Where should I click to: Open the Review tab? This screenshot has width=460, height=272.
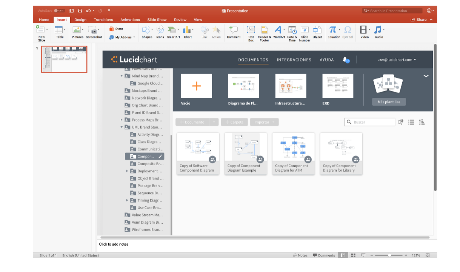[x=180, y=20]
